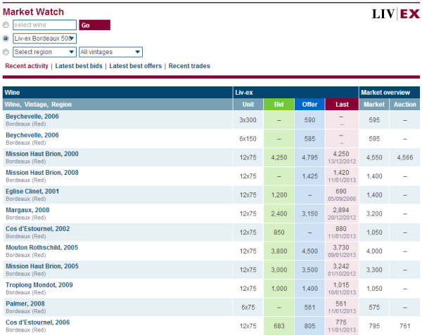Click the 3,800 bid for Mouton Rothschild
Screen dimensions: 422x335
pyautogui.click(x=279, y=251)
